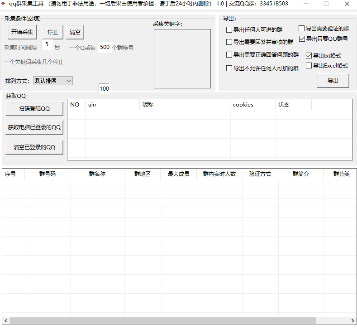Click the 序号 column header
The height and width of the screenshot is (330, 357).
(14, 174)
